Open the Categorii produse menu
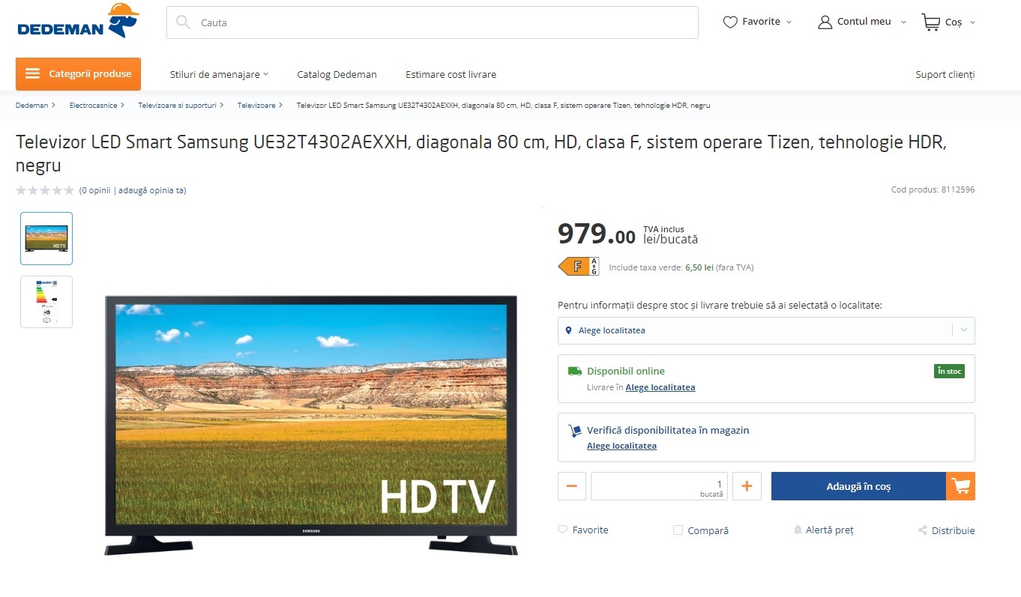 point(78,73)
